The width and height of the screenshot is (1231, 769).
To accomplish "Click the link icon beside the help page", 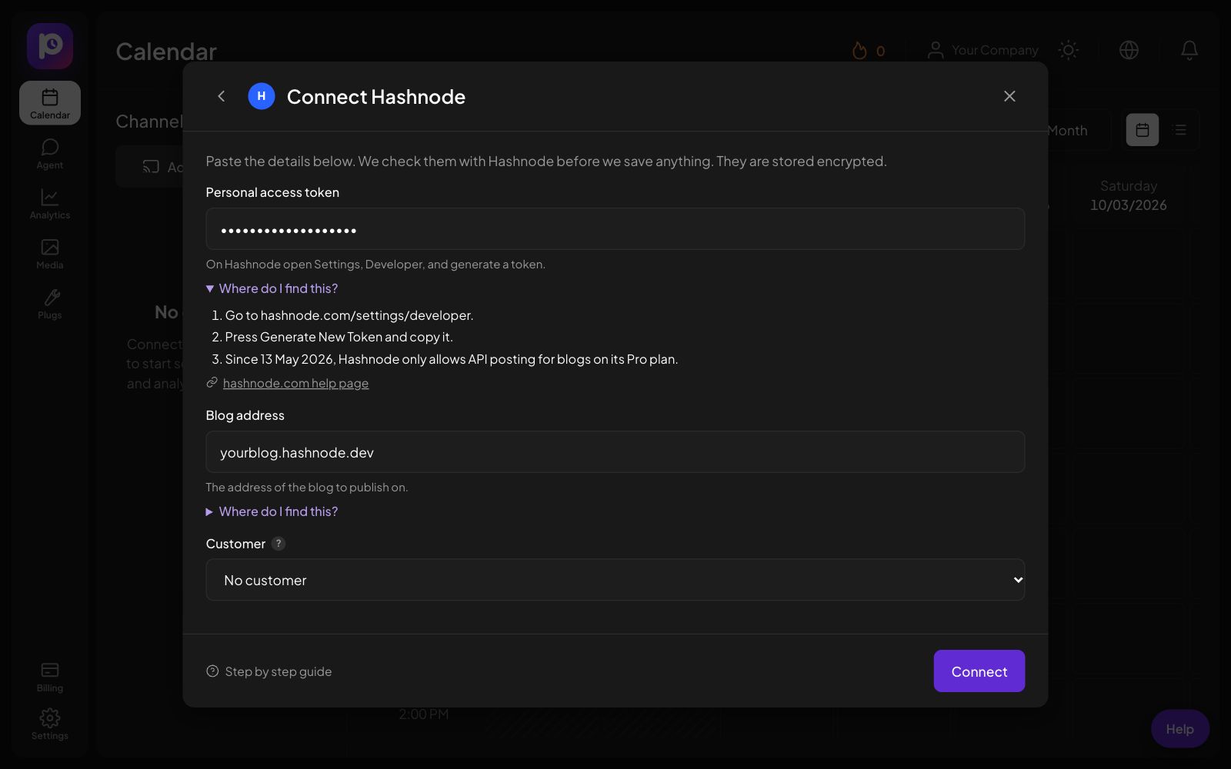I will (x=212, y=383).
